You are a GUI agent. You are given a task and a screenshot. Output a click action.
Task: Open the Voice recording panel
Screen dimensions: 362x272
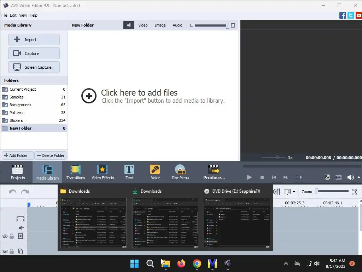point(155,172)
